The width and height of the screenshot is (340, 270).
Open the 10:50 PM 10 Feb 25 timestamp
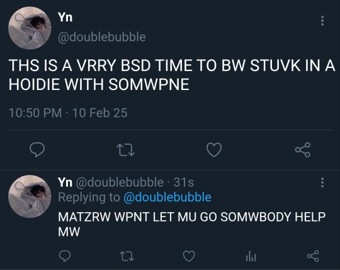pos(68,113)
